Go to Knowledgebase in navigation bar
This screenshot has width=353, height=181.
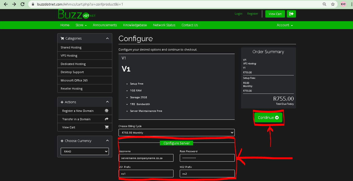coord(135,25)
